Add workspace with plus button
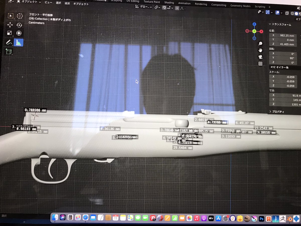Image resolution: width=301 pixels, height=226 pixels. click(x=269, y=7)
